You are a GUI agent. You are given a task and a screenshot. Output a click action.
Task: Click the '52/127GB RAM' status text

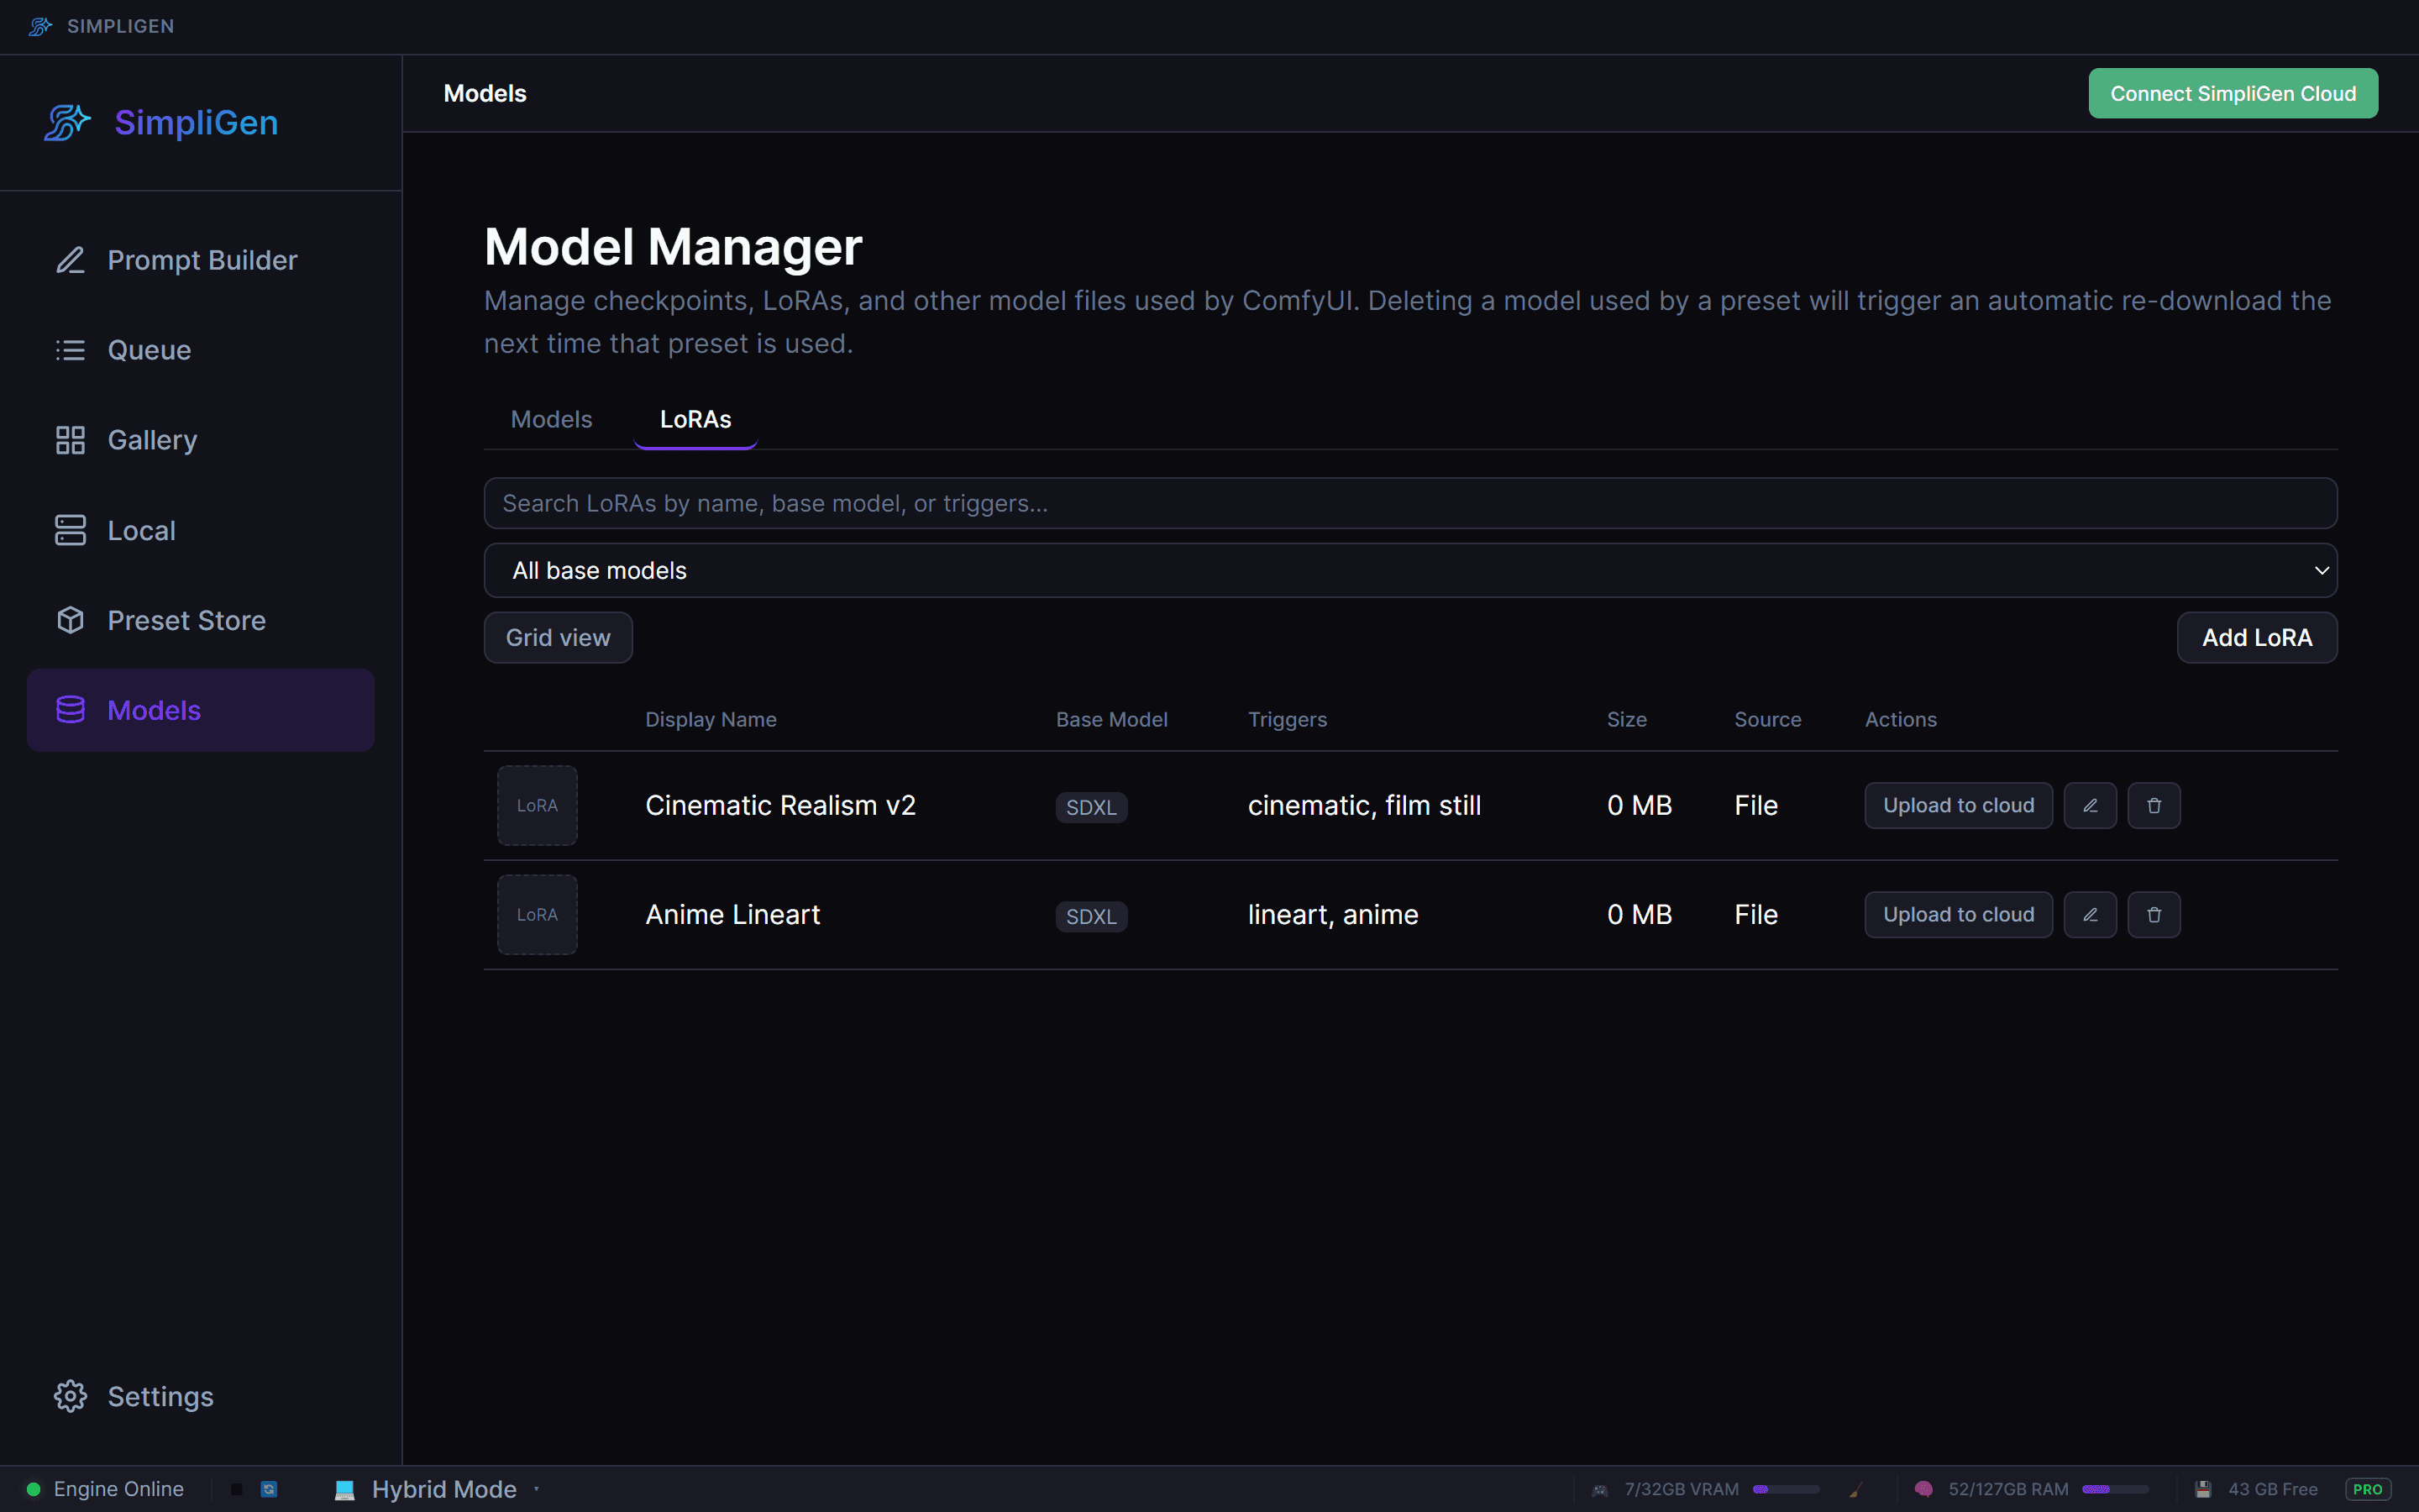pyautogui.click(x=2008, y=1489)
